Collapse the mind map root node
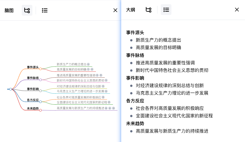Viewport: 245px width, 142px height. (11, 89)
